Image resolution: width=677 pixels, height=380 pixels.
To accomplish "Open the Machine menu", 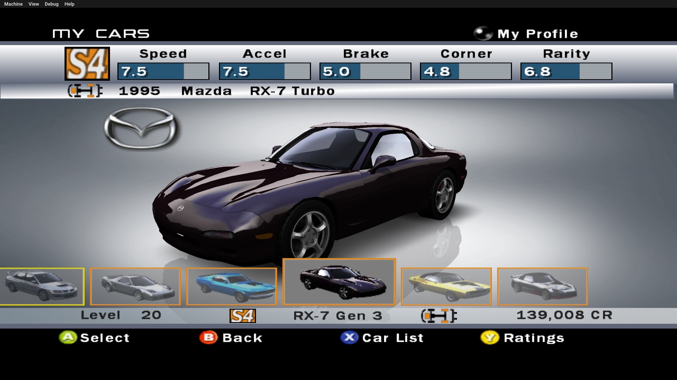I will point(13,4).
